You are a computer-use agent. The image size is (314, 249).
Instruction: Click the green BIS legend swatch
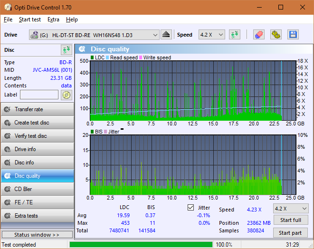pyautogui.click(x=92, y=132)
